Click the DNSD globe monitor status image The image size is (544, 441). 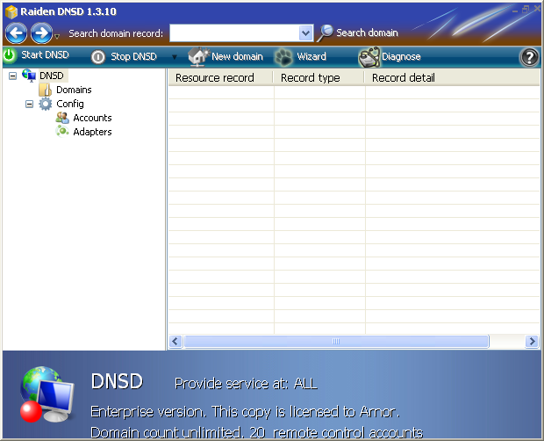47,394
